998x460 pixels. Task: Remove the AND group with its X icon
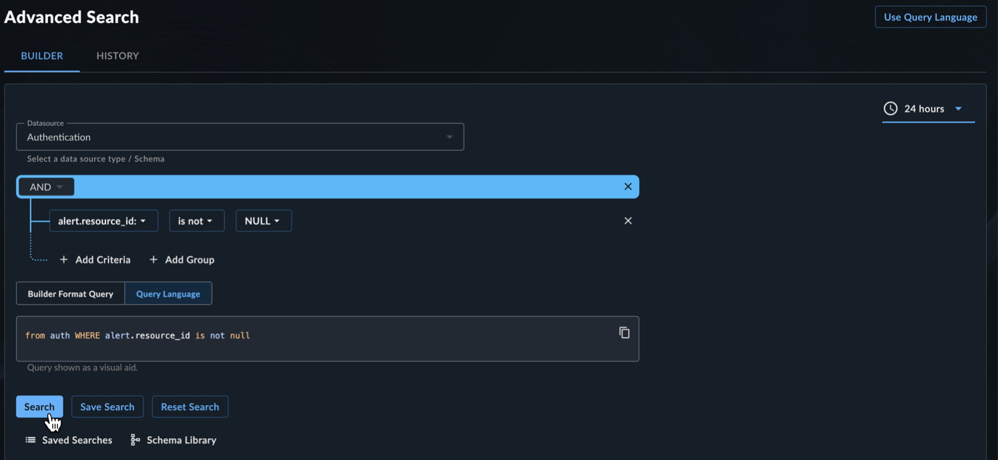point(628,186)
